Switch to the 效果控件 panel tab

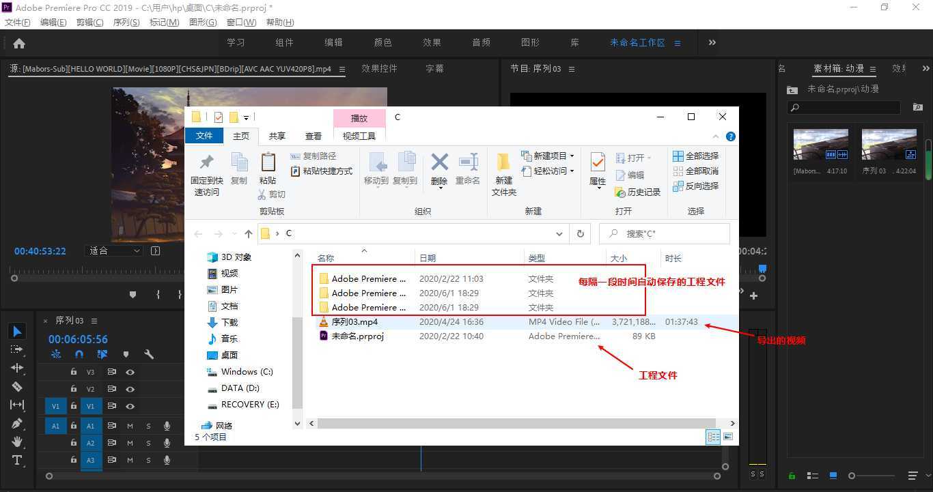pos(379,68)
